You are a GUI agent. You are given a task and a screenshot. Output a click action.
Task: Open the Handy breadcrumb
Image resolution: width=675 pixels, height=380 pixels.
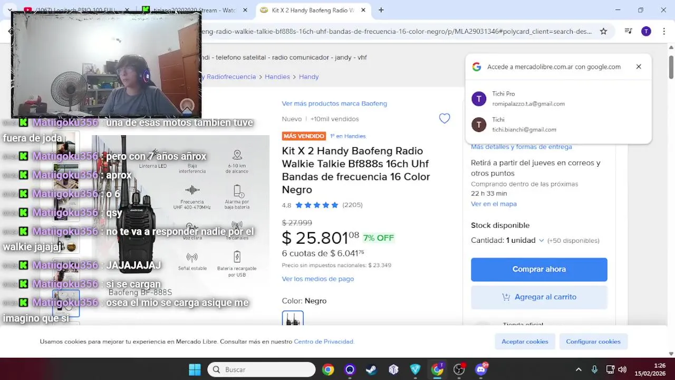[308, 77]
